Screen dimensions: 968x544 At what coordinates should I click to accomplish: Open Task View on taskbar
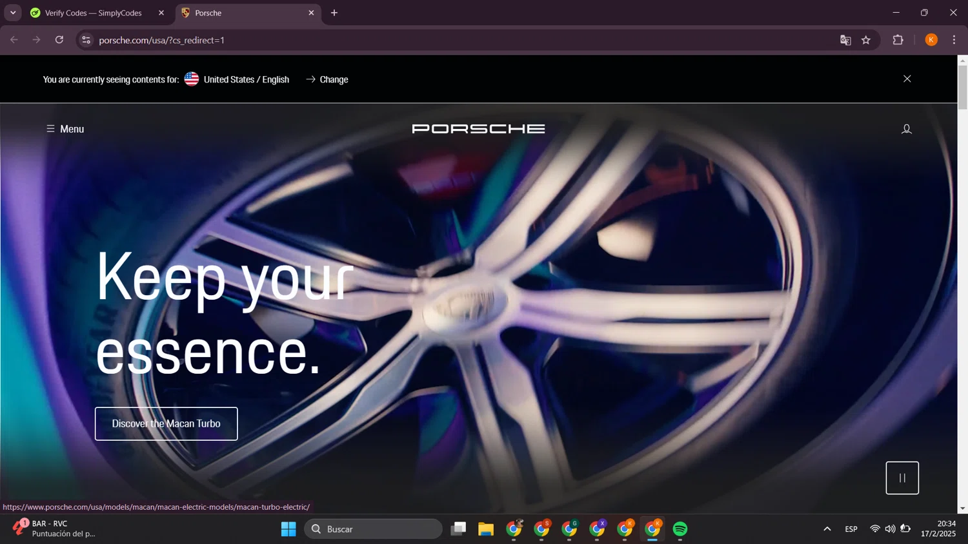[x=458, y=529]
